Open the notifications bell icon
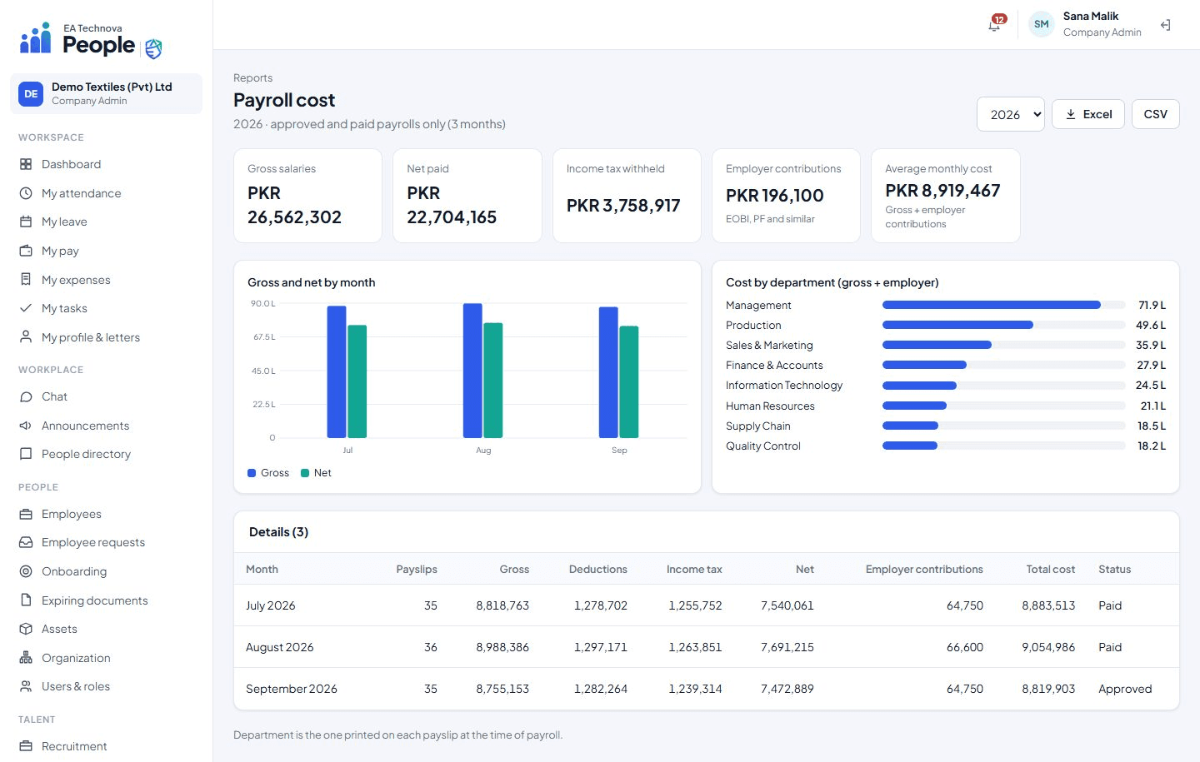 pyautogui.click(x=994, y=25)
